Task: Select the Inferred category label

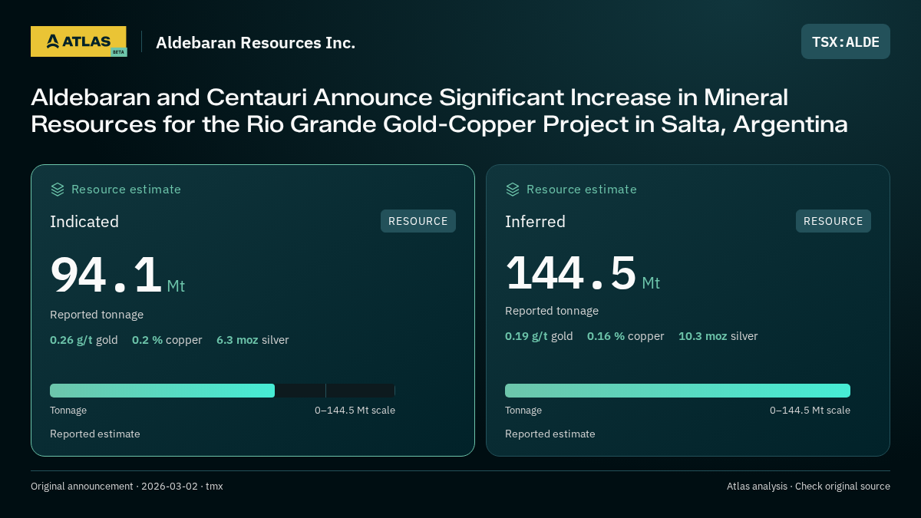Action: tap(535, 222)
